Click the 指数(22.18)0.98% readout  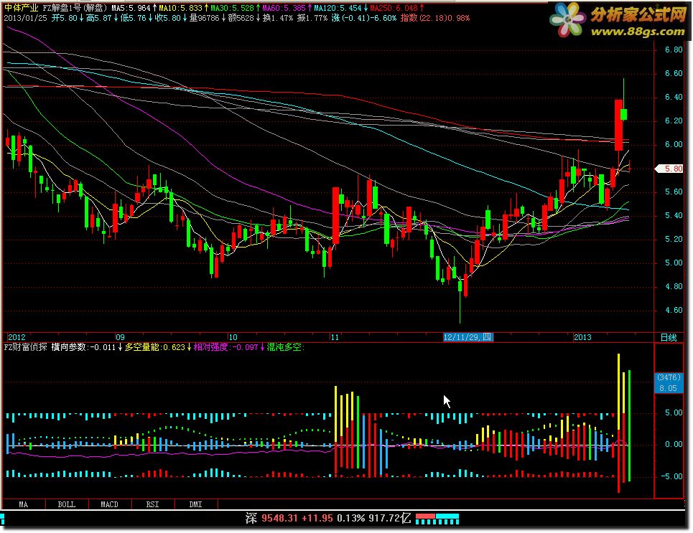(x=435, y=18)
